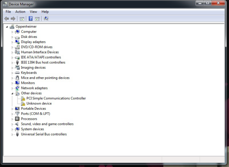
Task: Expand the Universal Serial Bus controllers arrow
Action: point(12,134)
